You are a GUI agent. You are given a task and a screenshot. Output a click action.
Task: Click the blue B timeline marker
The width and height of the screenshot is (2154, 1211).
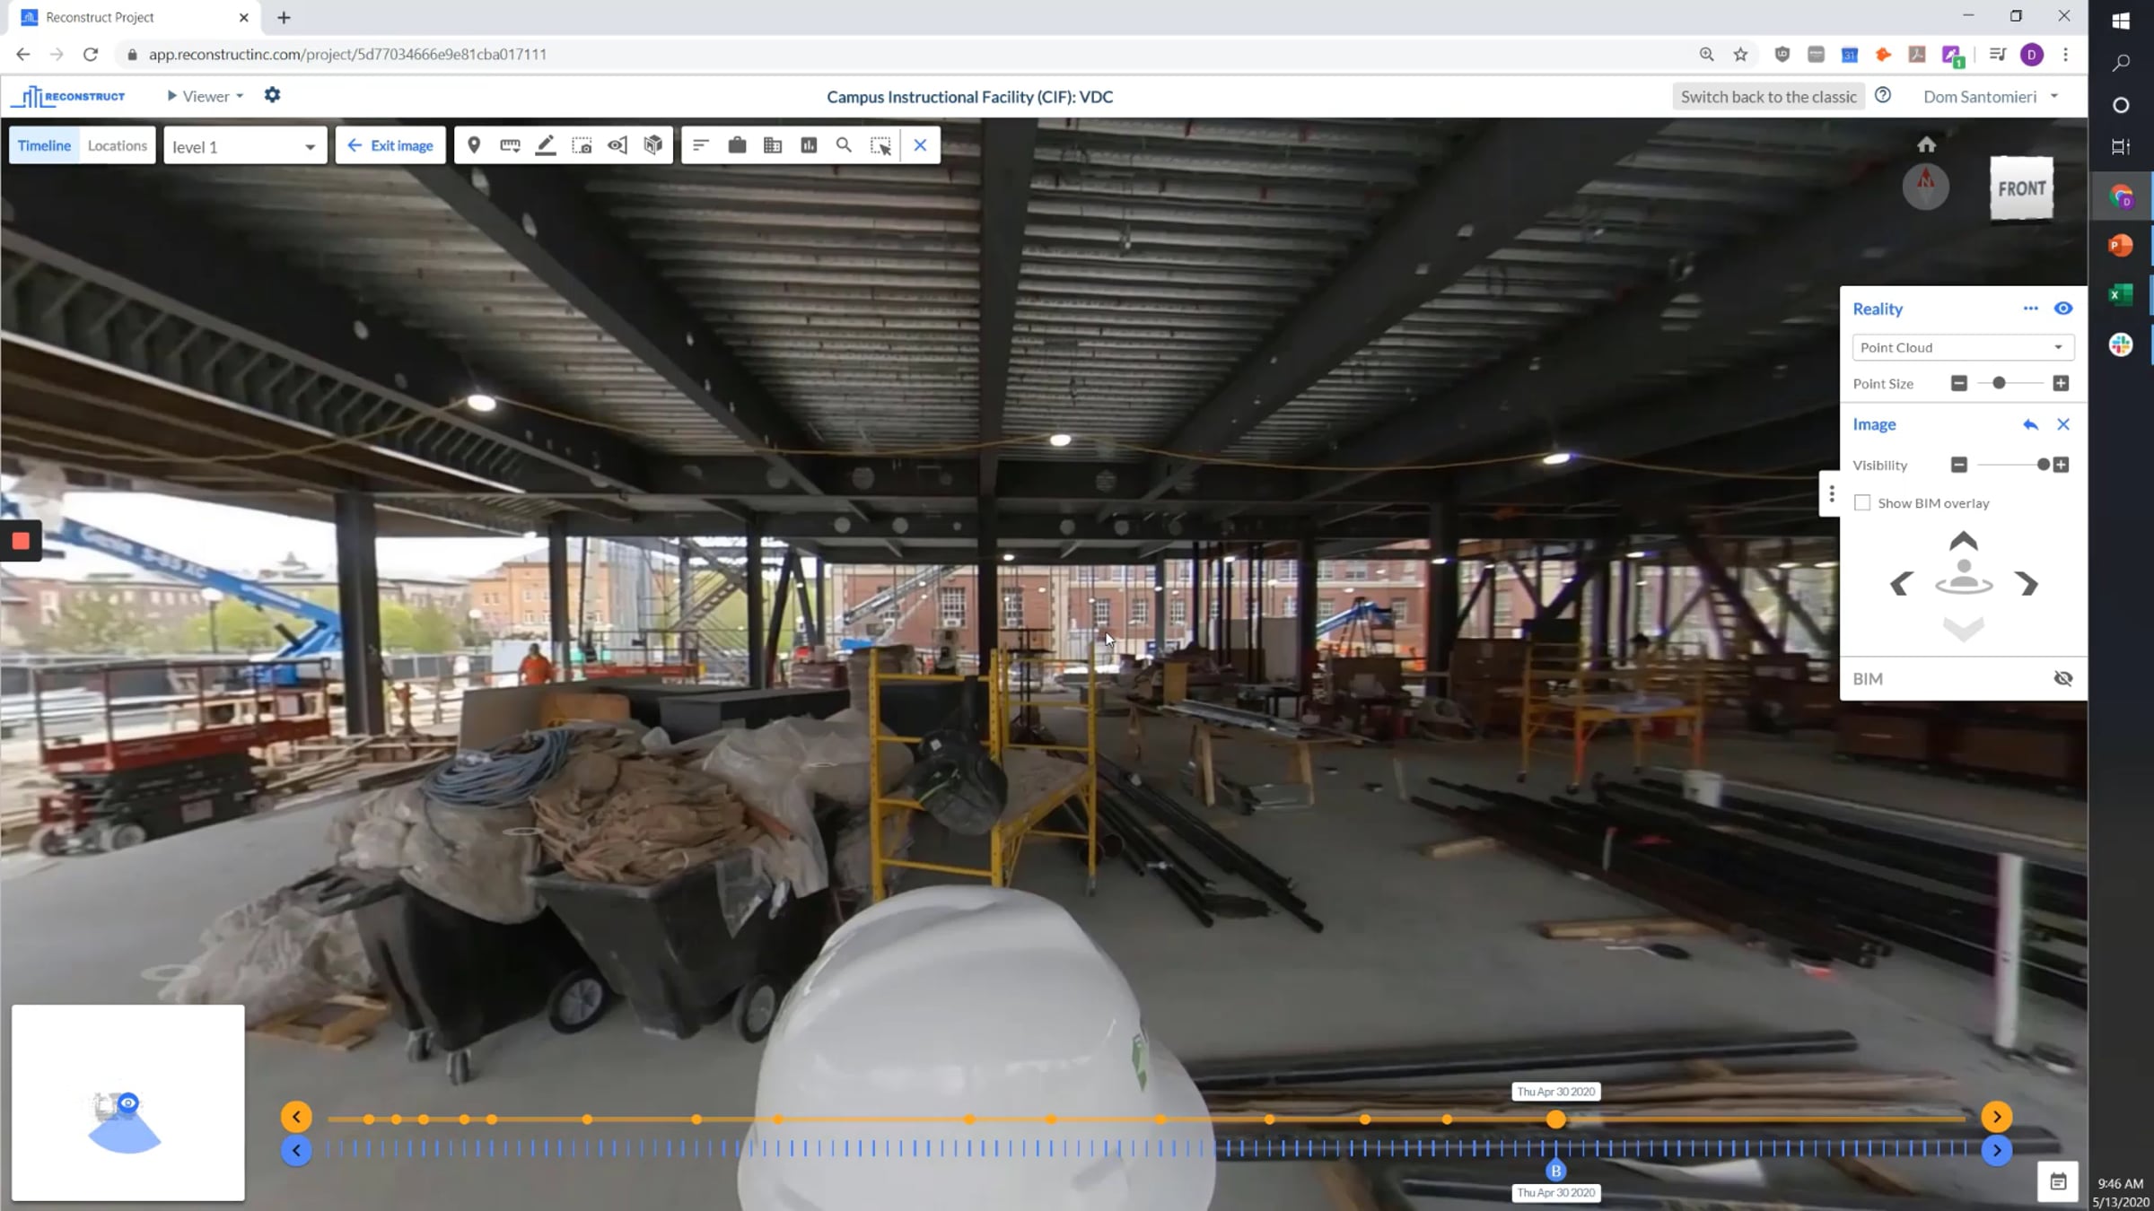pos(1556,1171)
